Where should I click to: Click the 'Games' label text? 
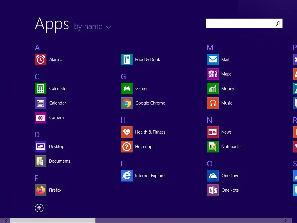pos(142,89)
